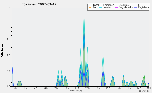Viewport: 152px width, 93px height.
Task: Click the chart title Ediciones 2007-03-17
Action: pyautogui.click(x=39, y=4)
